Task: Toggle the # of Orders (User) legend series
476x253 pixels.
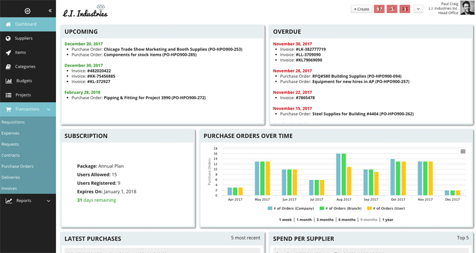Action: (386, 208)
